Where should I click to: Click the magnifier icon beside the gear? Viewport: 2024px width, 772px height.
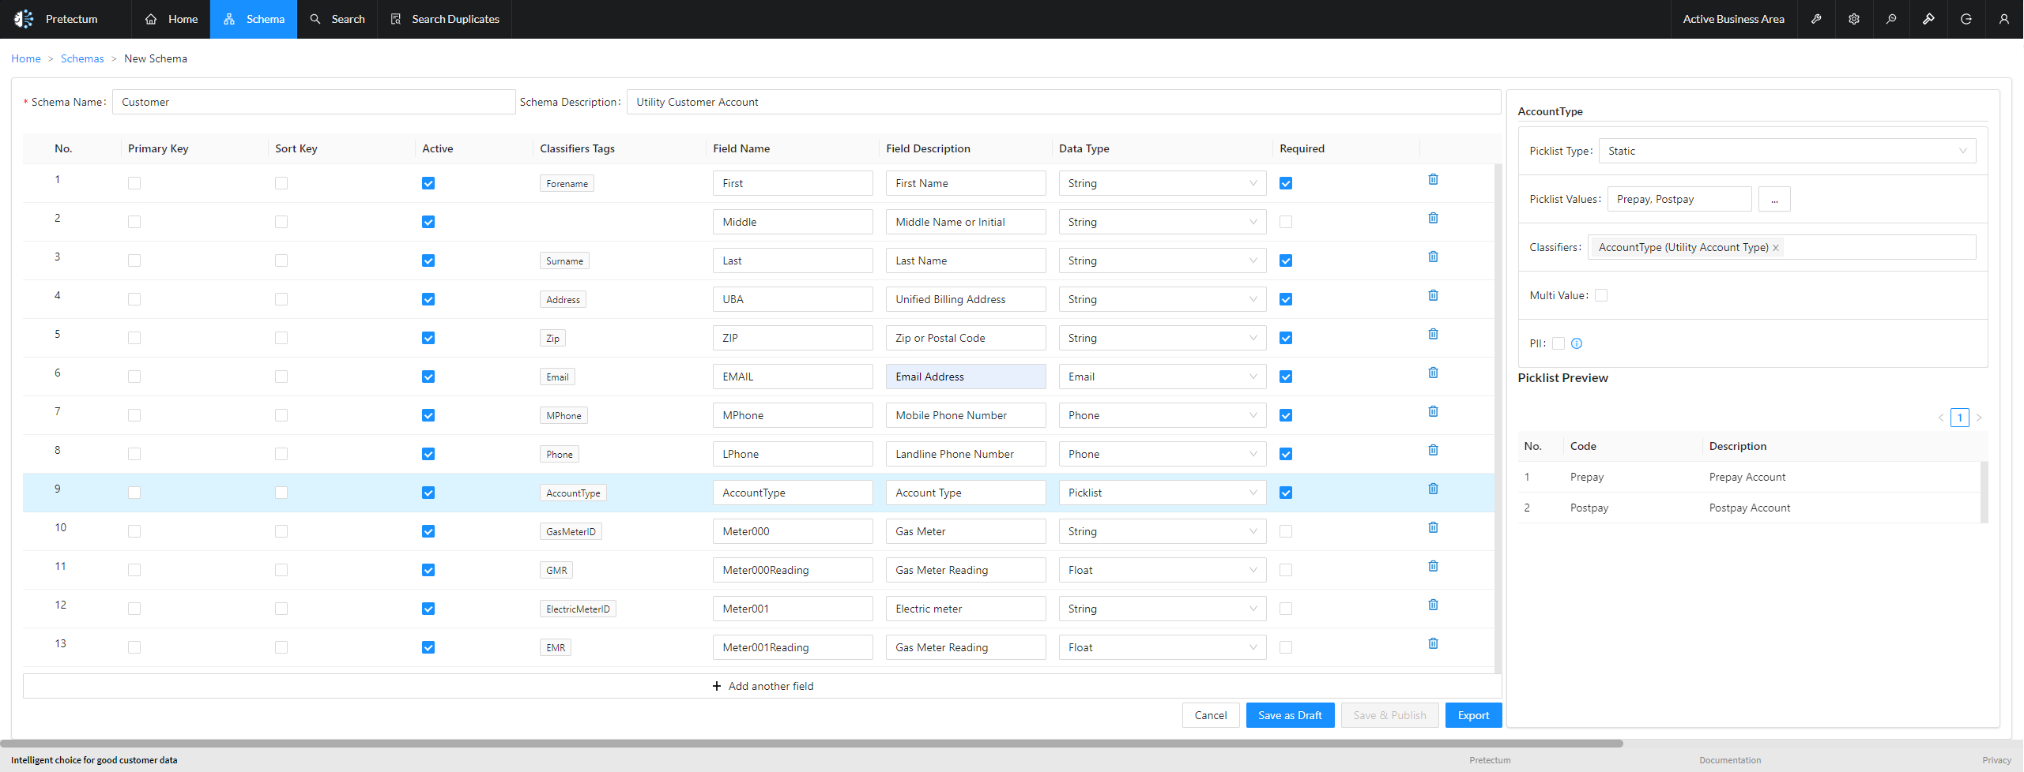click(1891, 19)
